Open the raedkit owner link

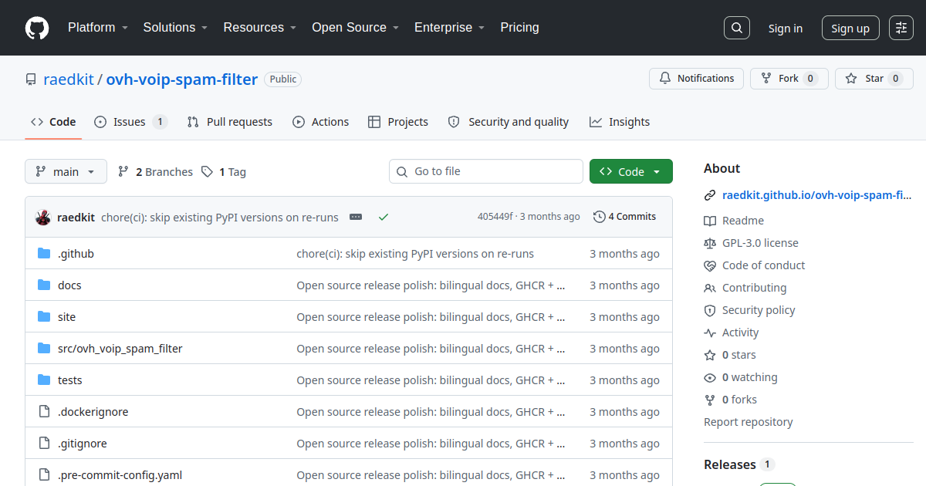(x=69, y=79)
